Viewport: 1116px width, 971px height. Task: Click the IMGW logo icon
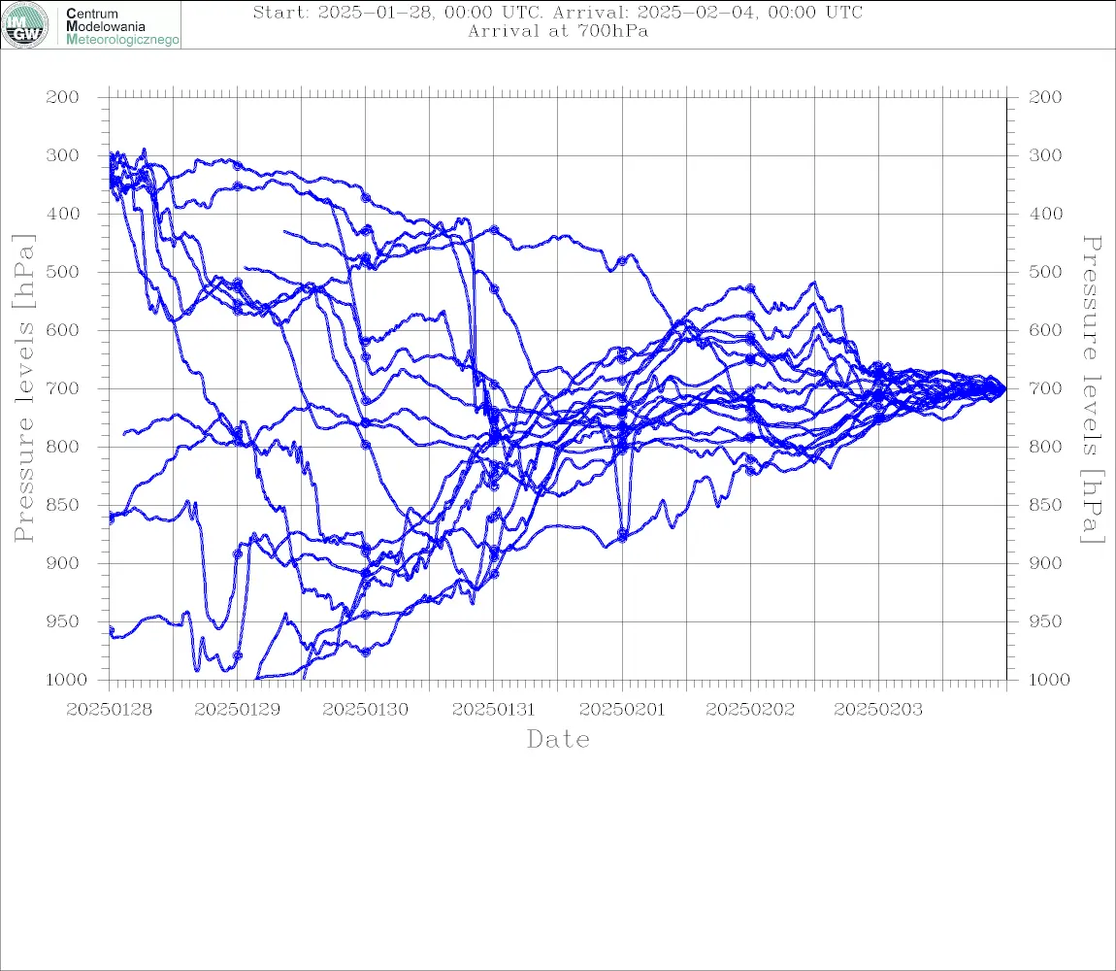pyautogui.click(x=25, y=25)
